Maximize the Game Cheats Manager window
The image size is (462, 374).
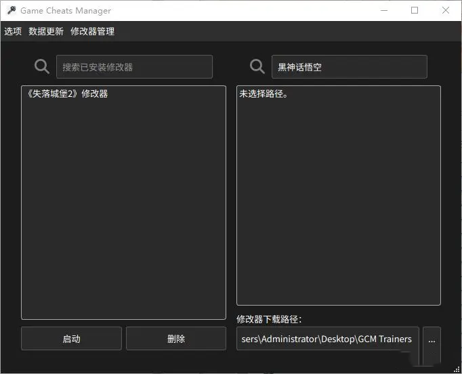click(x=415, y=10)
